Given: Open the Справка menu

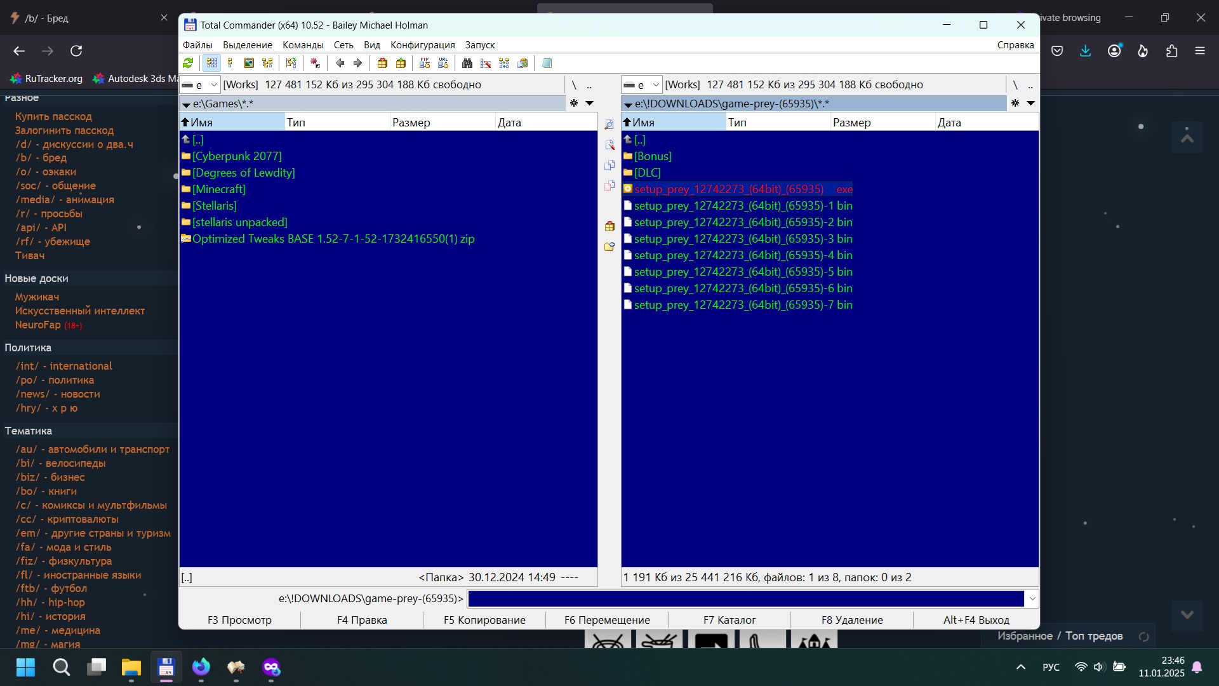Looking at the screenshot, I should (x=1015, y=45).
